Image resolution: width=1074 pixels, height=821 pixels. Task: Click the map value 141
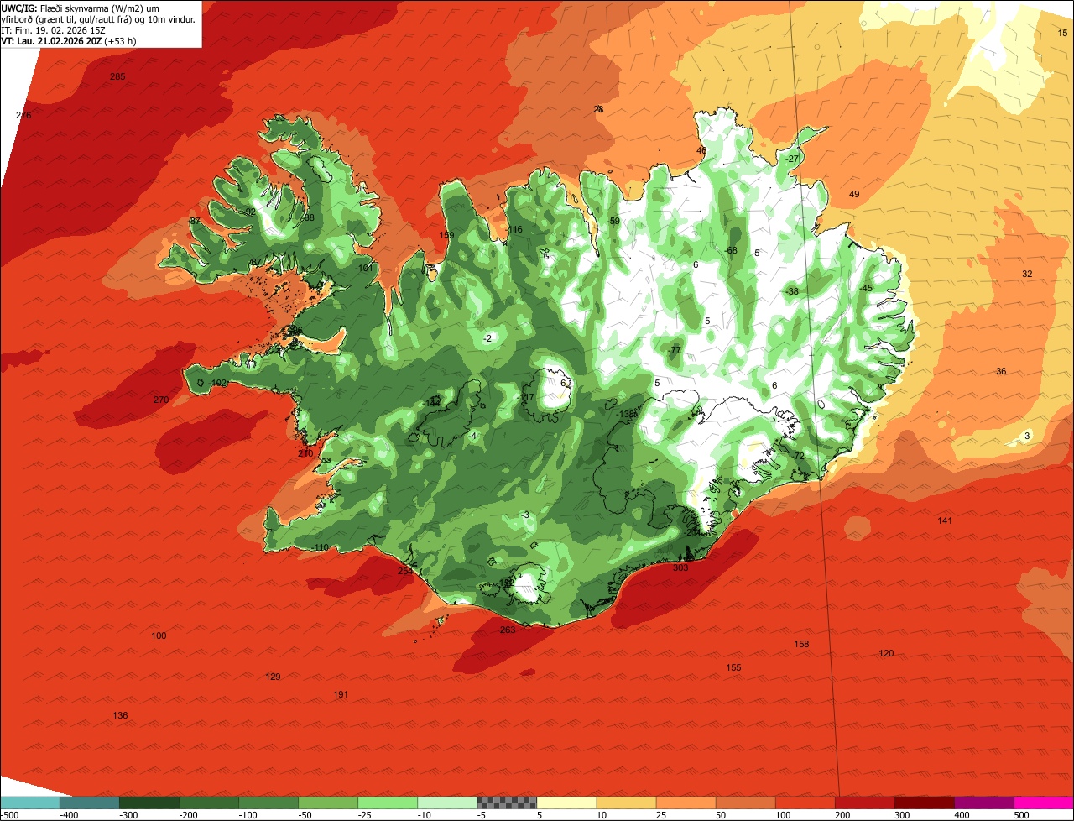(x=945, y=521)
